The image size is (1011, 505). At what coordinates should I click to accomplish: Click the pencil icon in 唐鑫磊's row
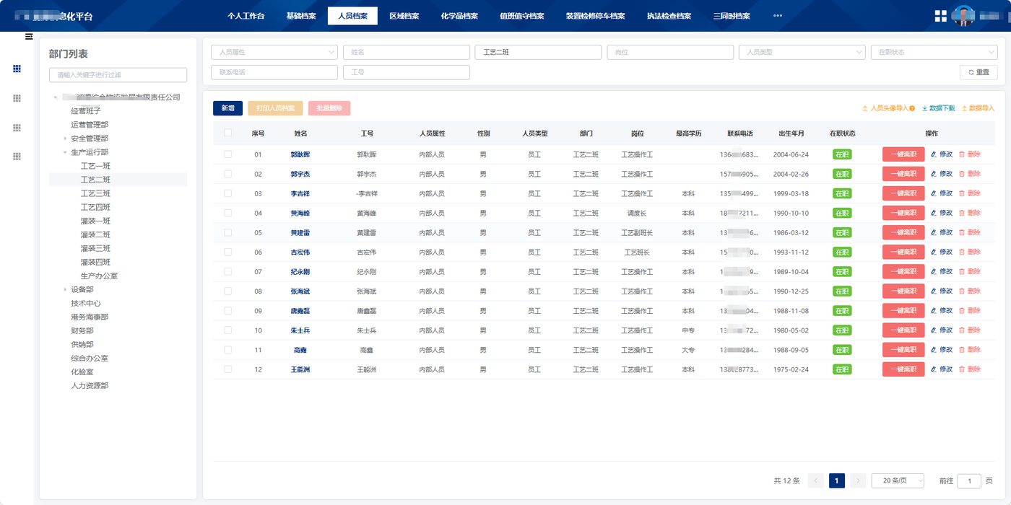tap(933, 310)
